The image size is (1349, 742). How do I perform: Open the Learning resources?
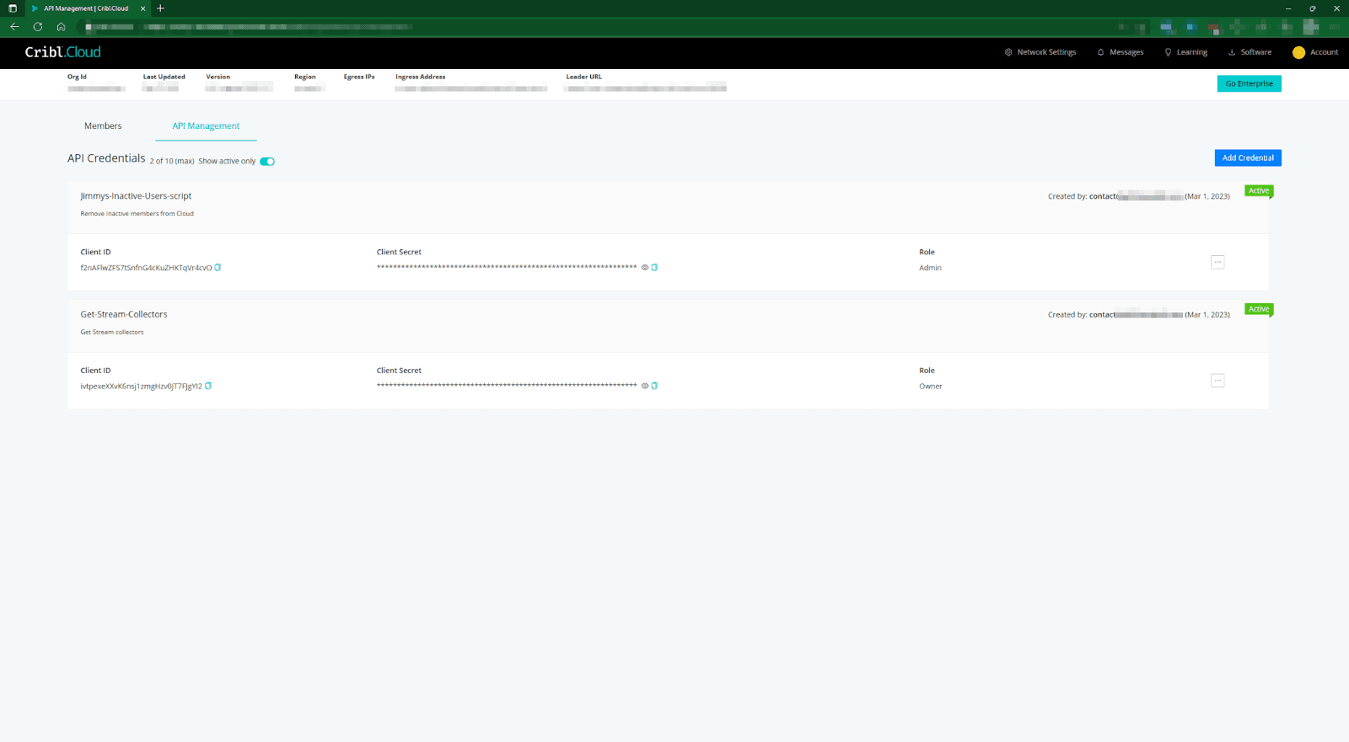pyautogui.click(x=1186, y=52)
